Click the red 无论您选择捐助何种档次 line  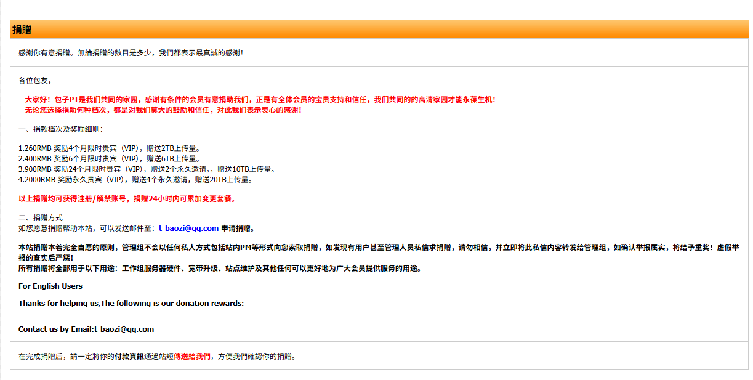tap(163, 110)
